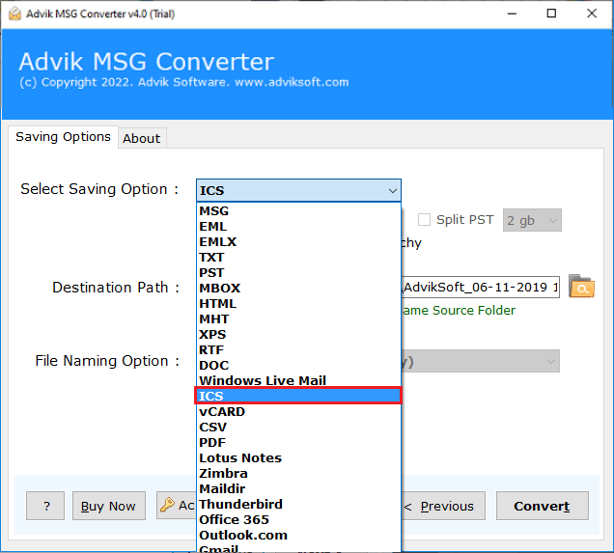This screenshot has height=553, width=614.
Task: Enable the Split PST checkbox
Action: (424, 220)
